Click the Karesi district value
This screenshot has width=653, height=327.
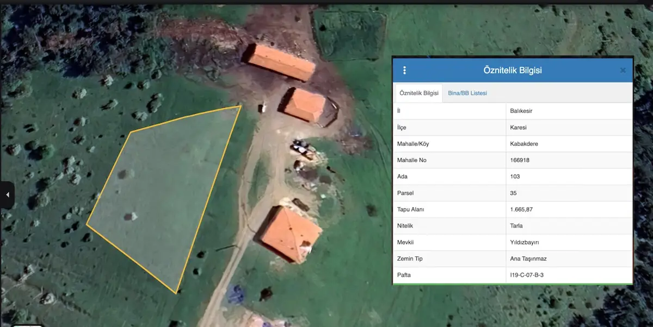coord(519,127)
